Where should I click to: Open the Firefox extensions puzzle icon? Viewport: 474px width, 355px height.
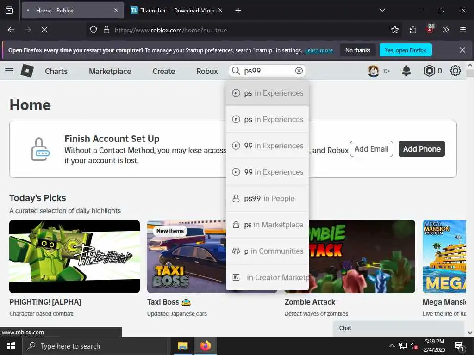tap(413, 30)
